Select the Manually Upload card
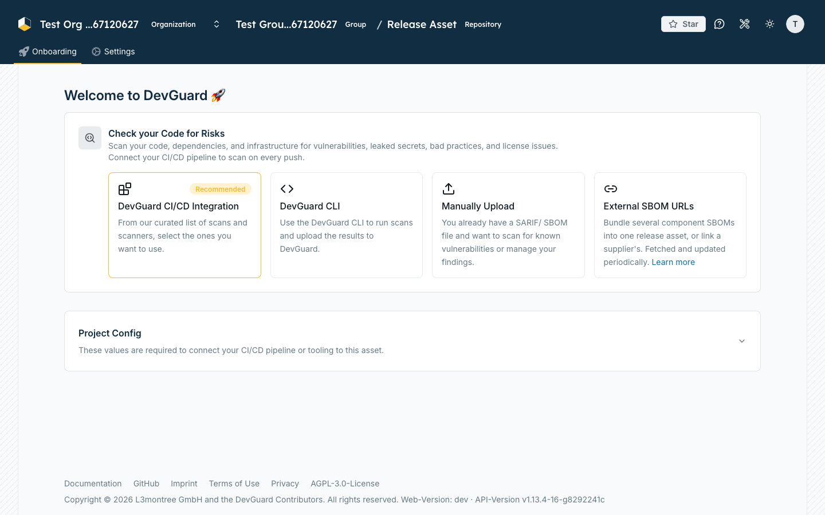This screenshot has width=825, height=515. [x=508, y=225]
